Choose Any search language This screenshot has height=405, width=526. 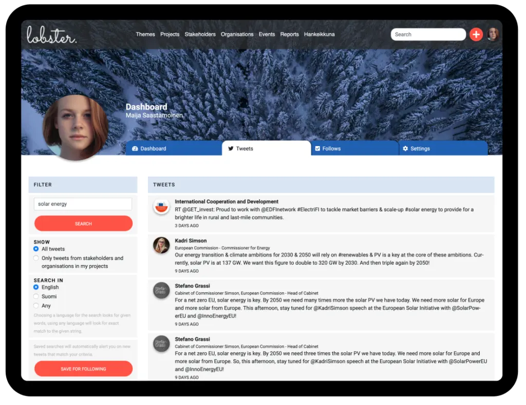(x=36, y=306)
